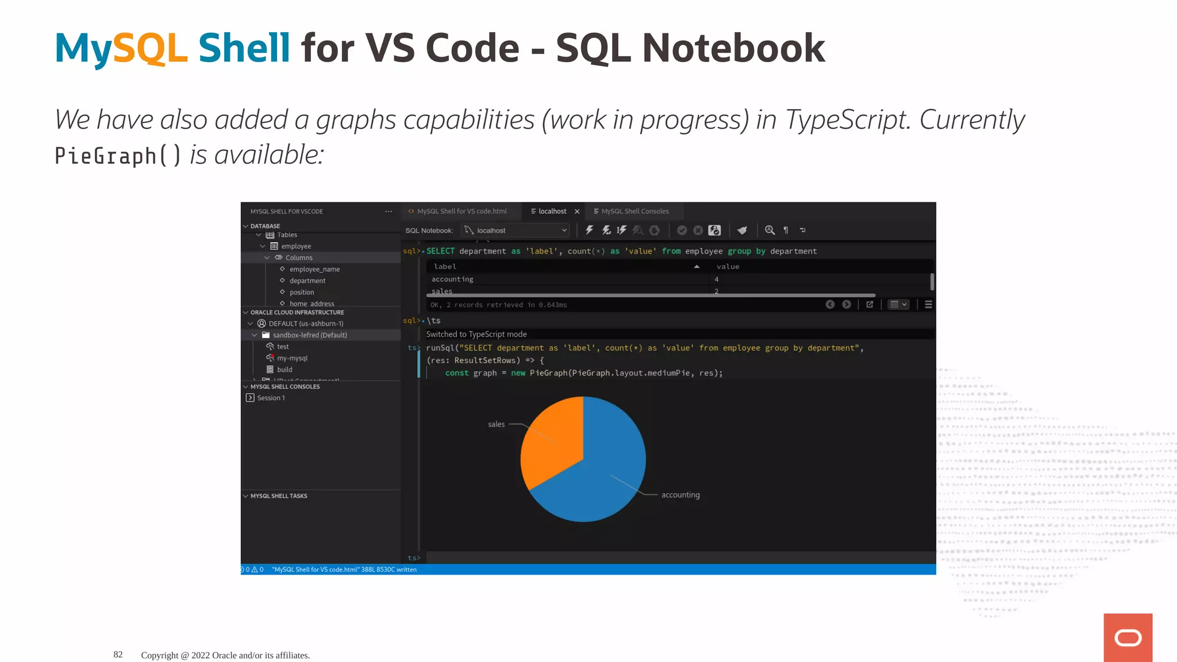Toggle show hidden characters pilcrow icon
Viewport: 1177px width, 662px height.
click(x=786, y=230)
